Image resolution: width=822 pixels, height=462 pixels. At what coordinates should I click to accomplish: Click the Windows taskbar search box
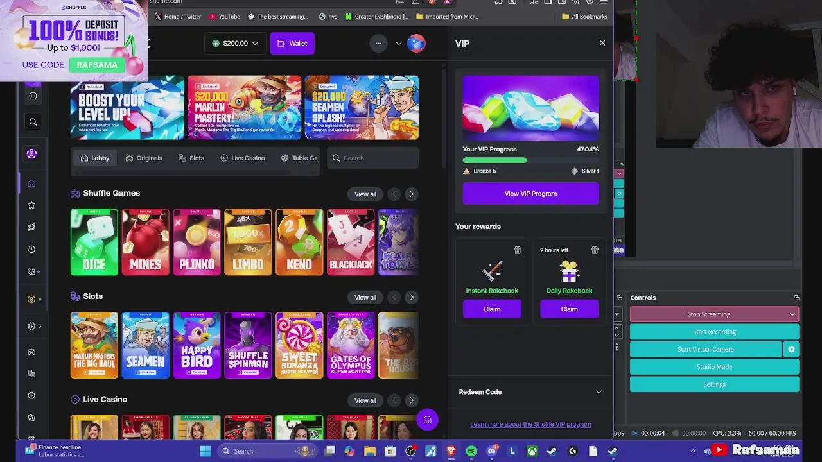(267, 451)
